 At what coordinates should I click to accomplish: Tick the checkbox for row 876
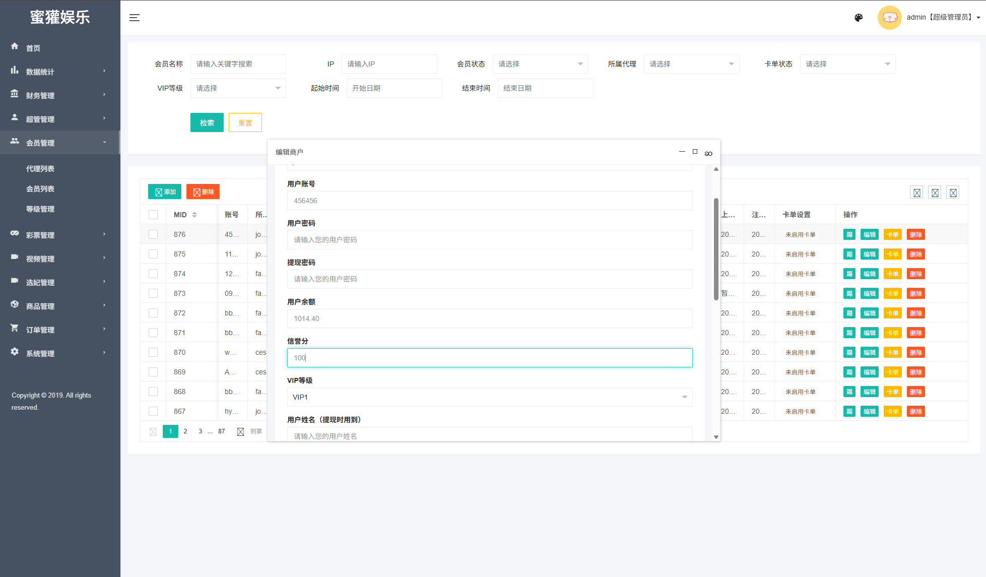[x=153, y=234]
